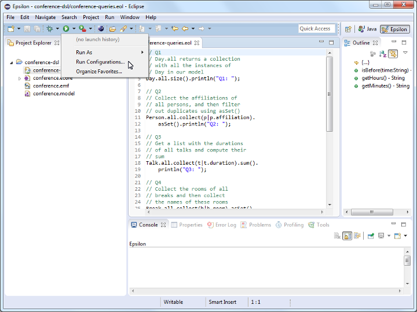This screenshot has height=312, width=417.
Task: Click the green Run button in toolbar
Action: click(x=66, y=28)
